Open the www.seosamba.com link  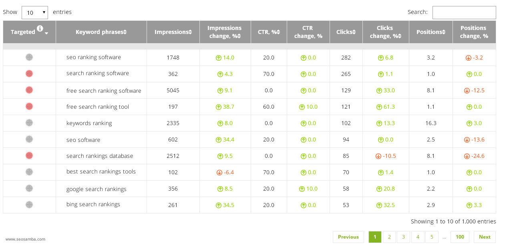coord(25,239)
